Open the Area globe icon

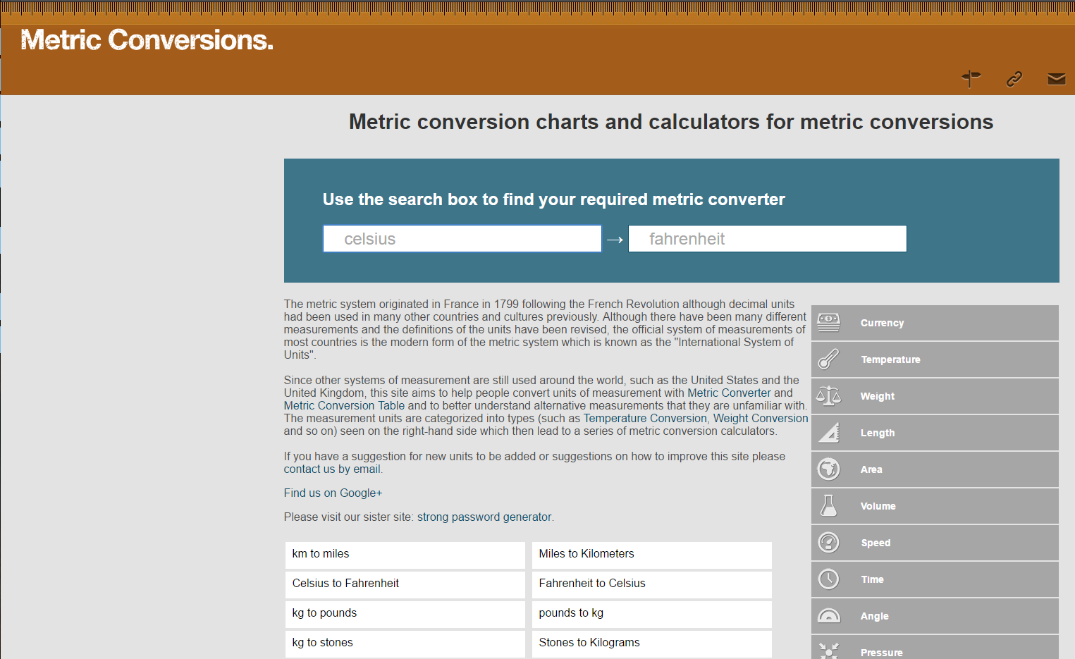click(x=828, y=469)
